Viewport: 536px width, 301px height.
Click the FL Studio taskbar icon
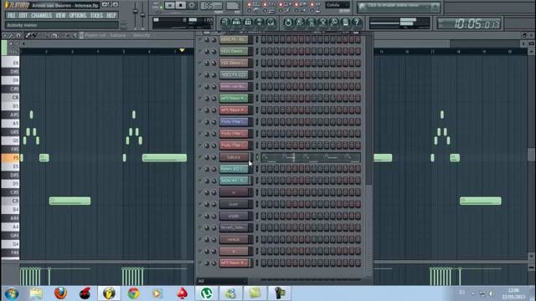109,293
